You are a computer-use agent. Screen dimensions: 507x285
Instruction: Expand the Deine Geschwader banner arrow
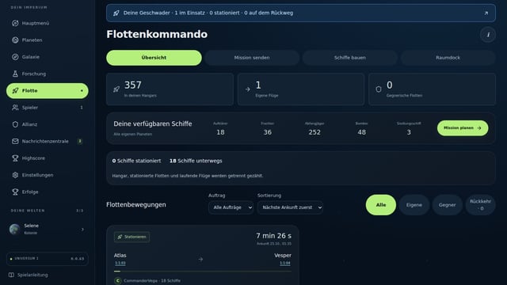(486, 13)
